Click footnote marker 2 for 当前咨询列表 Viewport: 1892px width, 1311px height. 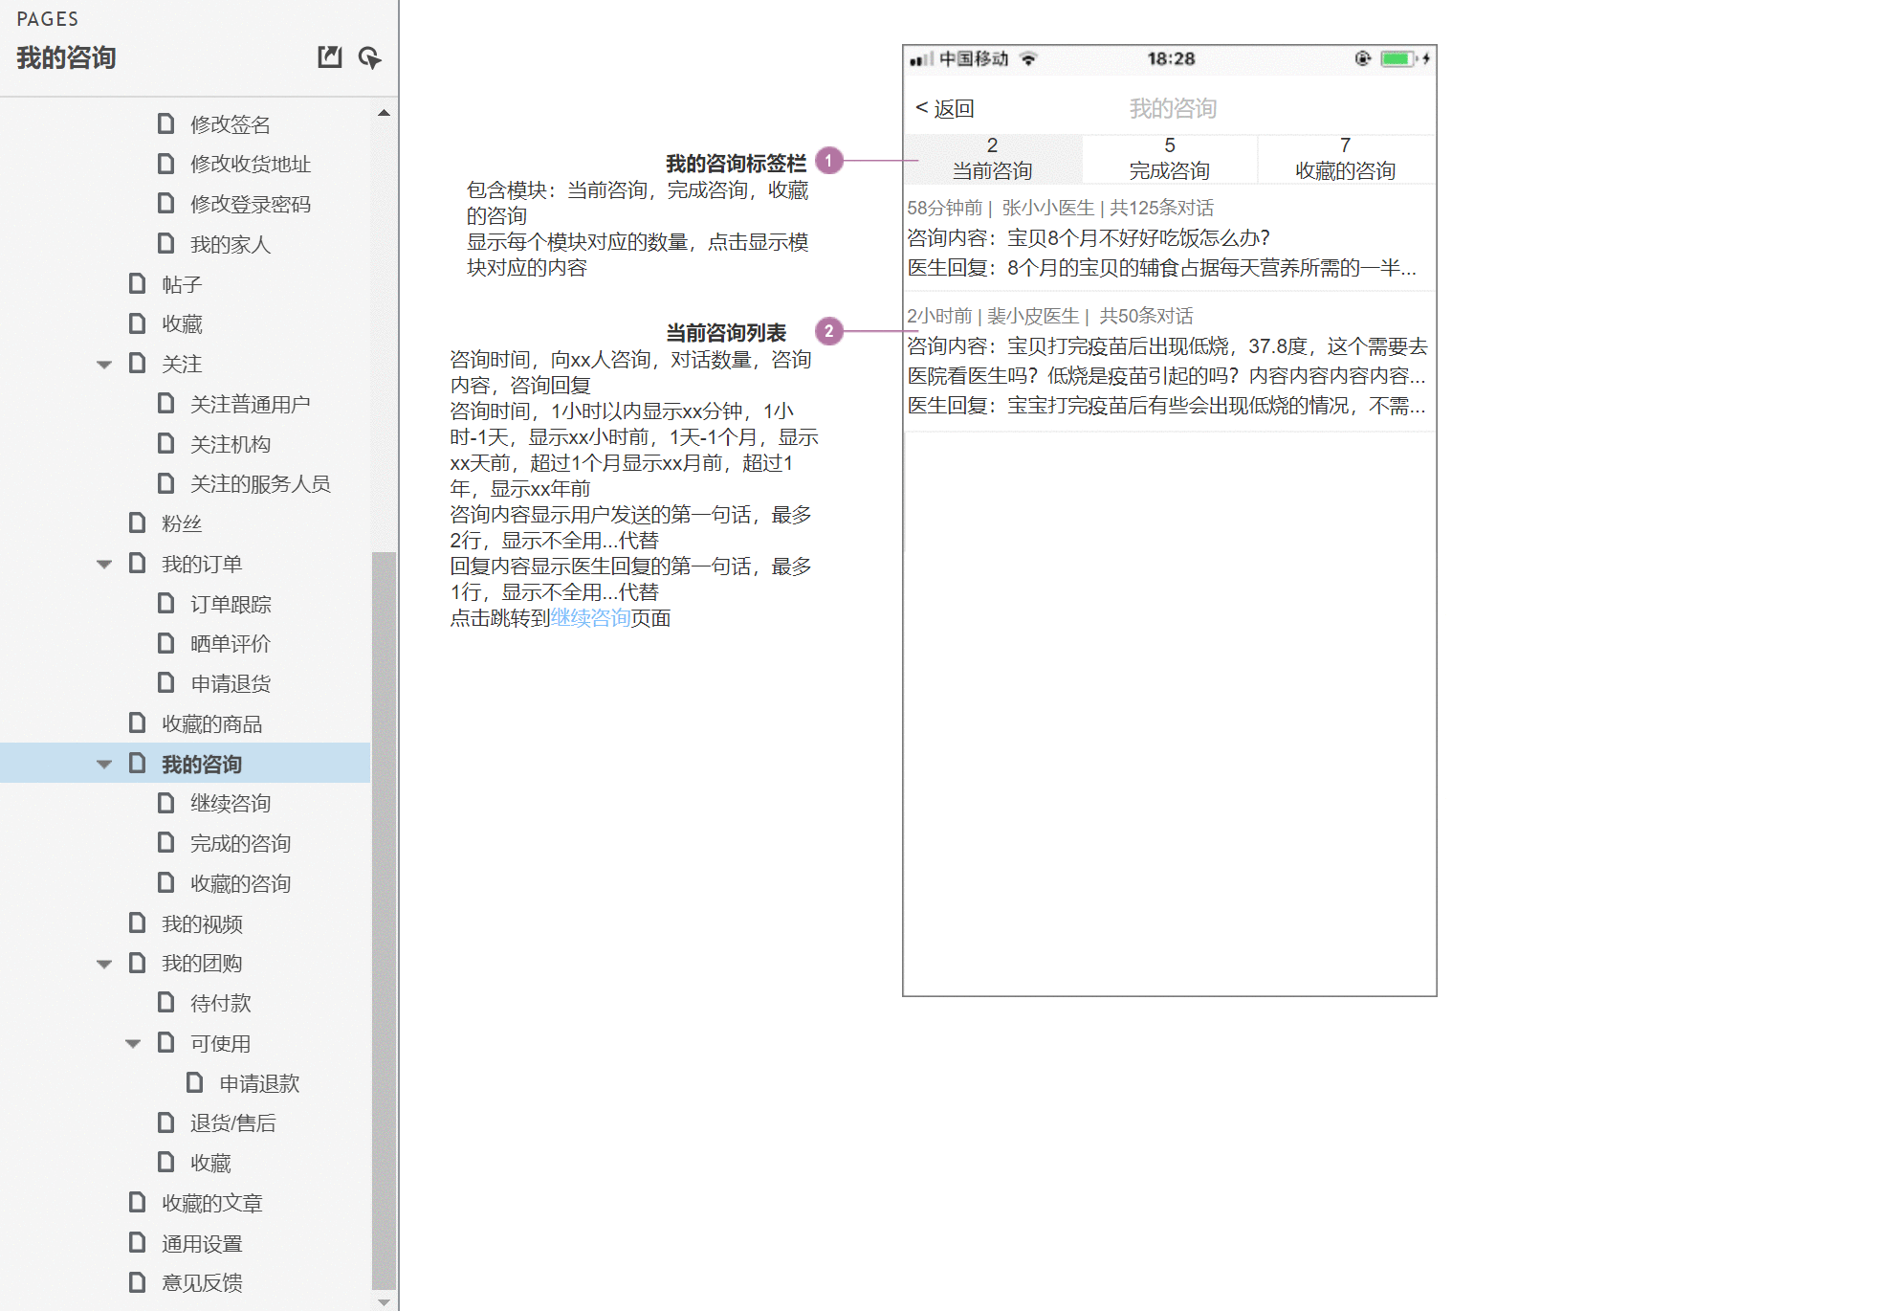coord(829,331)
